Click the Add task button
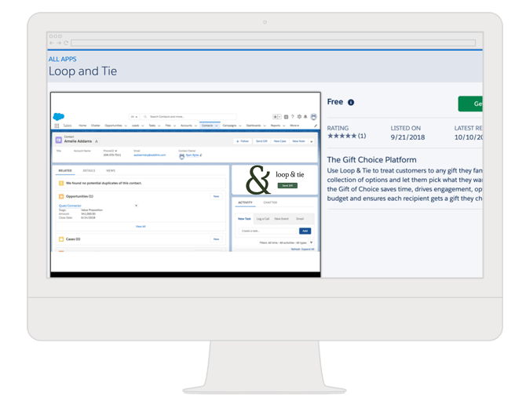 click(305, 231)
